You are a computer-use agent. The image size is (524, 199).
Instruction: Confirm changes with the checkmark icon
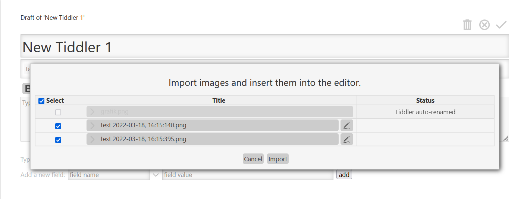tap(501, 25)
